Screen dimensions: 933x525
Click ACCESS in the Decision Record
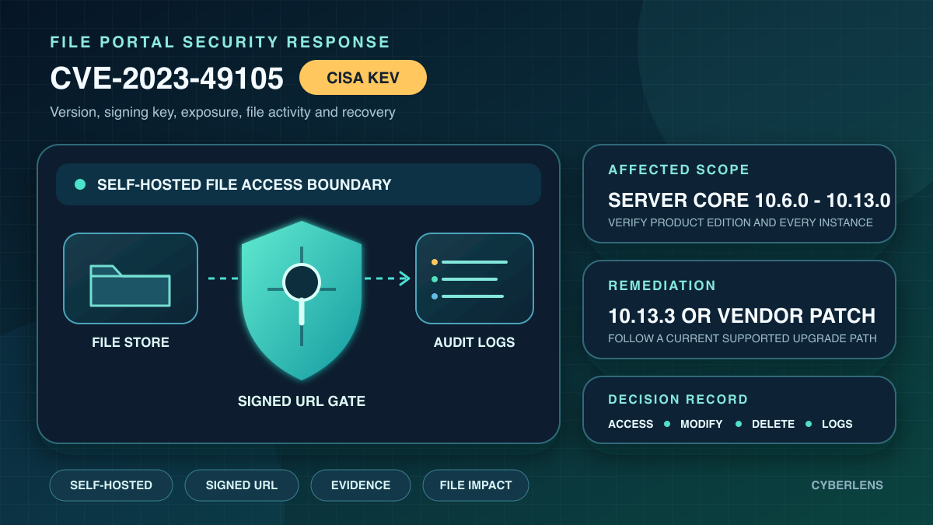click(x=631, y=424)
